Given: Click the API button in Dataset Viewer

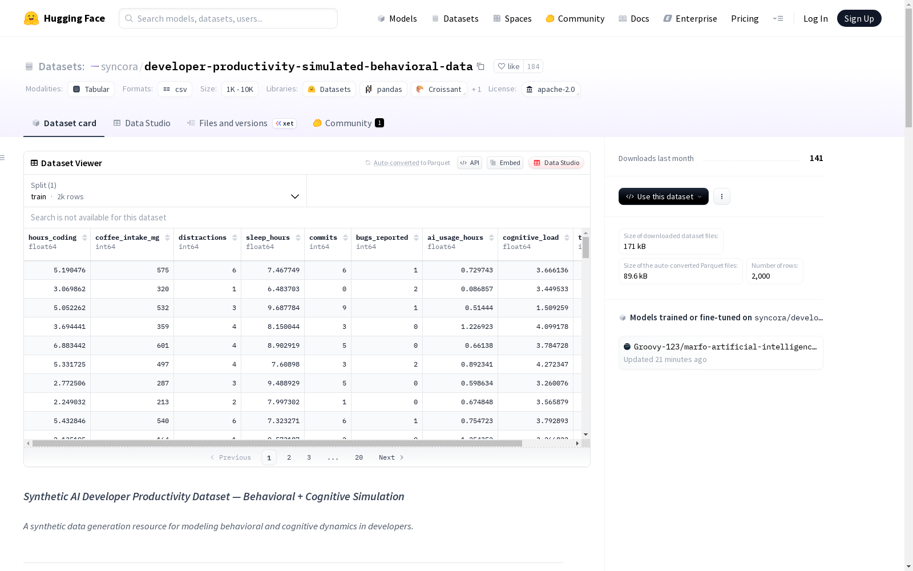Looking at the screenshot, I should click(470, 163).
